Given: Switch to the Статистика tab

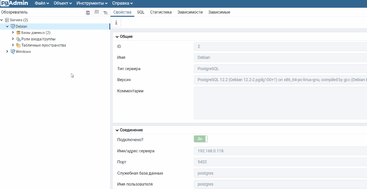Looking at the screenshot, I should click(x=161, y=12).
